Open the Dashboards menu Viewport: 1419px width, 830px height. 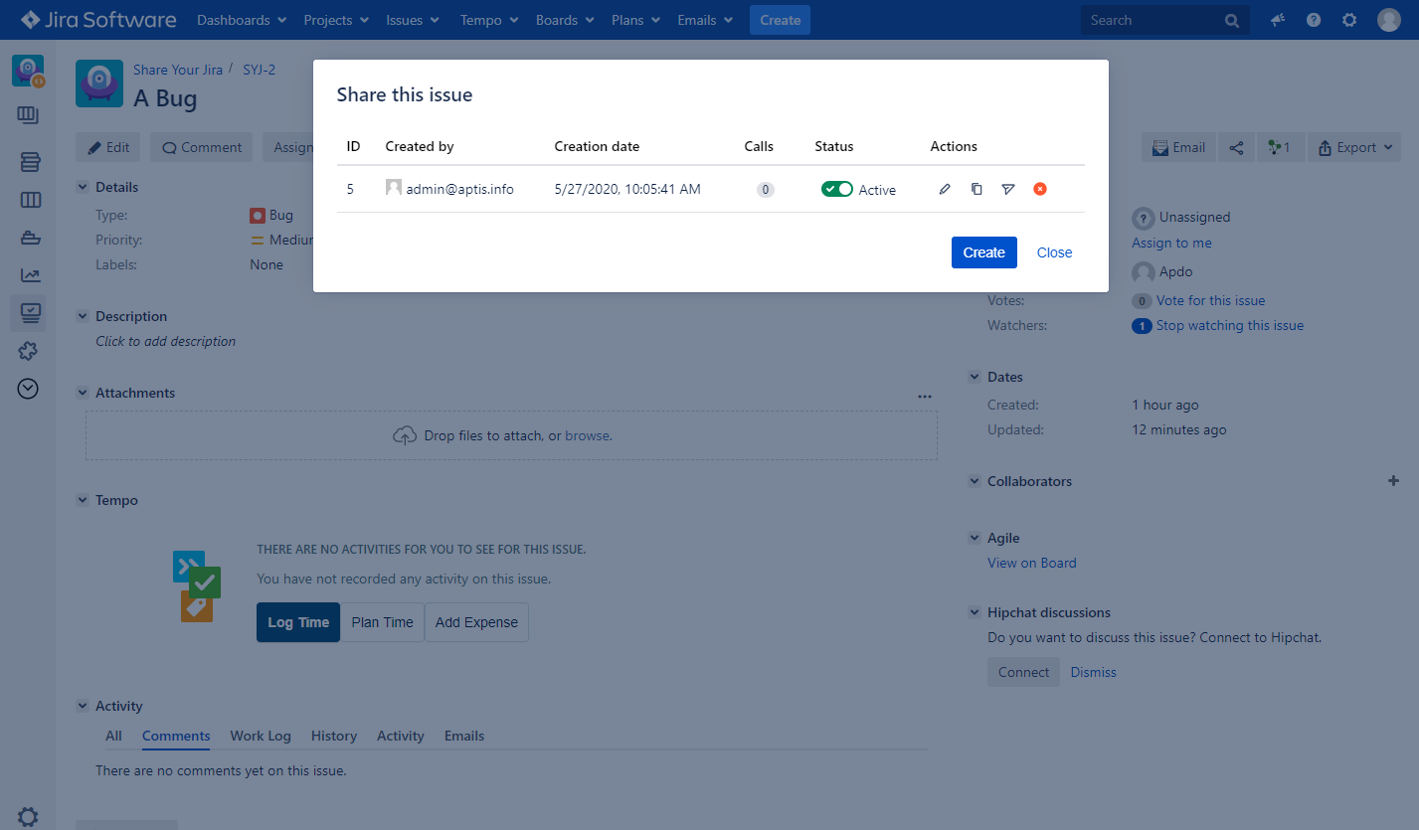click(x=242, y=20)
